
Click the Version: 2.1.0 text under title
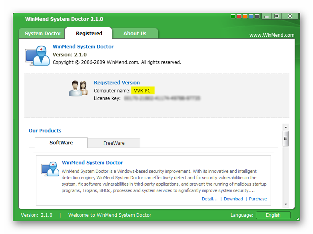point(70,54)
